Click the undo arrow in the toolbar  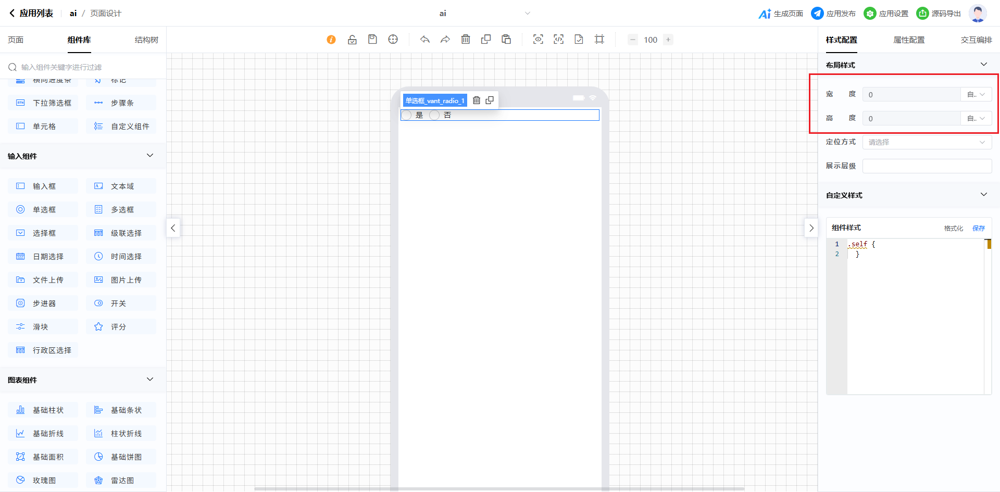[x=425, y=40]
